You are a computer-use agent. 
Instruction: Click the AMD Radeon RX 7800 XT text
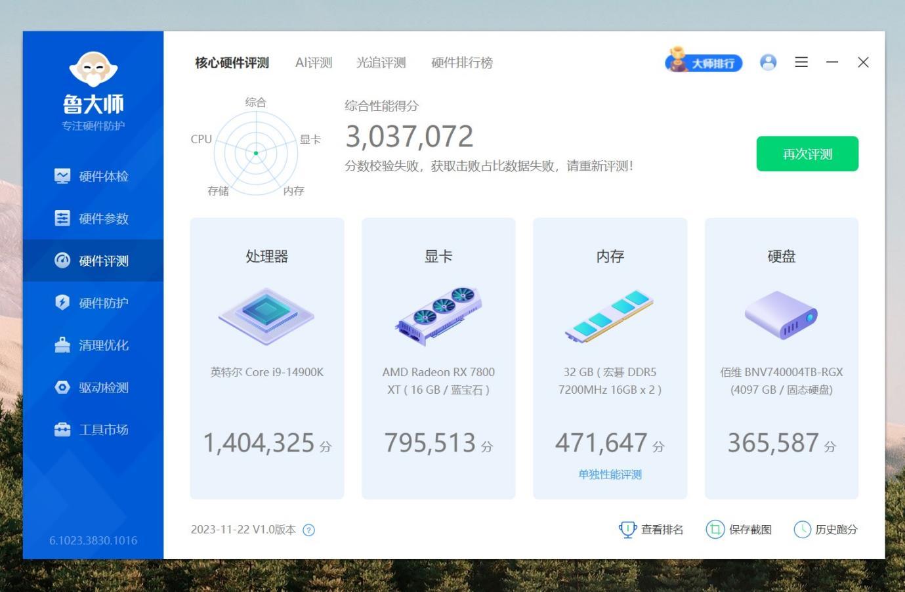click(x=438, y=381)
